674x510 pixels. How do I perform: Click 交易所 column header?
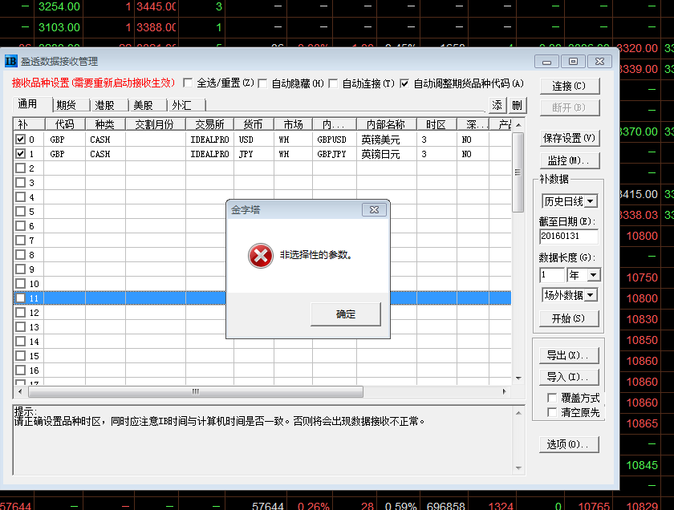pos(209,124)
